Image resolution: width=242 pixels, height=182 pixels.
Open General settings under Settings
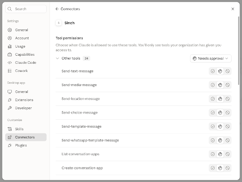[26, 30]
